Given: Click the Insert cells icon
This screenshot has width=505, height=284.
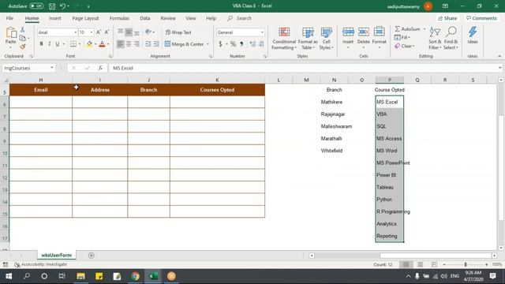Looking at the screenshot, I should (x=348, y=32).
